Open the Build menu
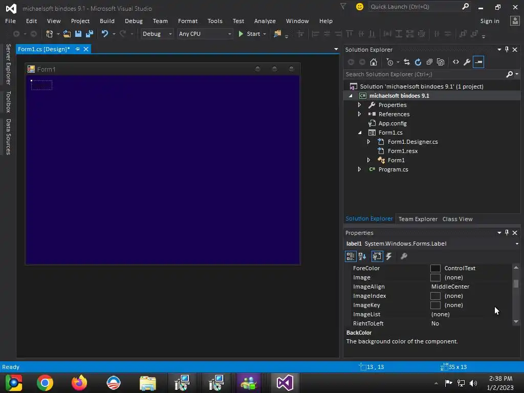 (x=107, y=21)
